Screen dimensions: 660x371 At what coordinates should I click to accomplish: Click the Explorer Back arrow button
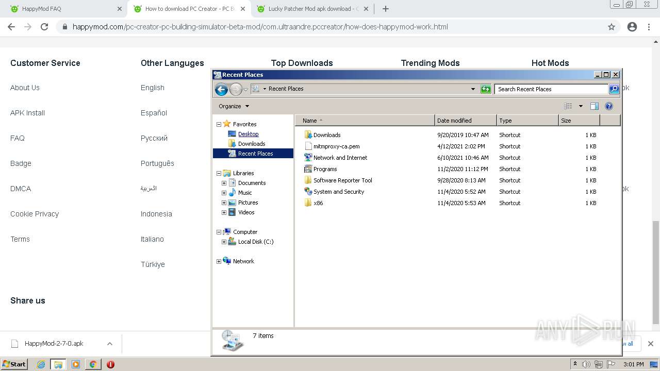click(221, 89)
